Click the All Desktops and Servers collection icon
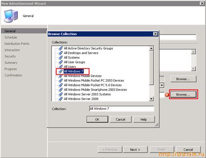The image size is (206, 158). 60,53
